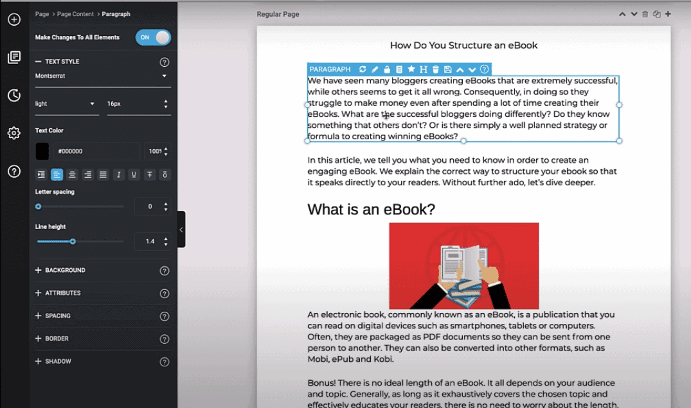Click the star icon in PARAGRAPH toolbar
The image size is (691, 408).
click(x=411, y=69)
